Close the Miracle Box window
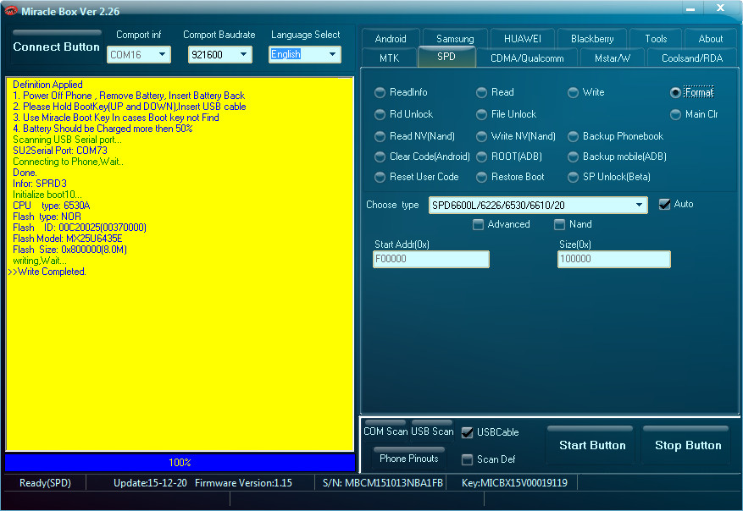743x511 pixels. [720, 8]
